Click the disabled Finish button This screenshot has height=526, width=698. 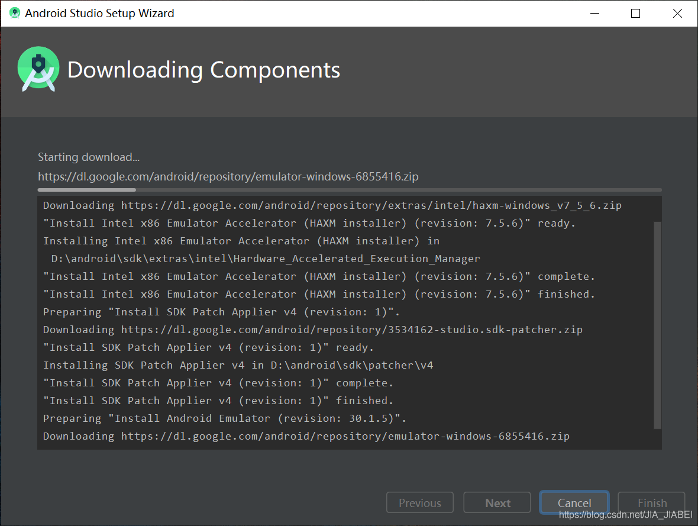coord(652,502)
